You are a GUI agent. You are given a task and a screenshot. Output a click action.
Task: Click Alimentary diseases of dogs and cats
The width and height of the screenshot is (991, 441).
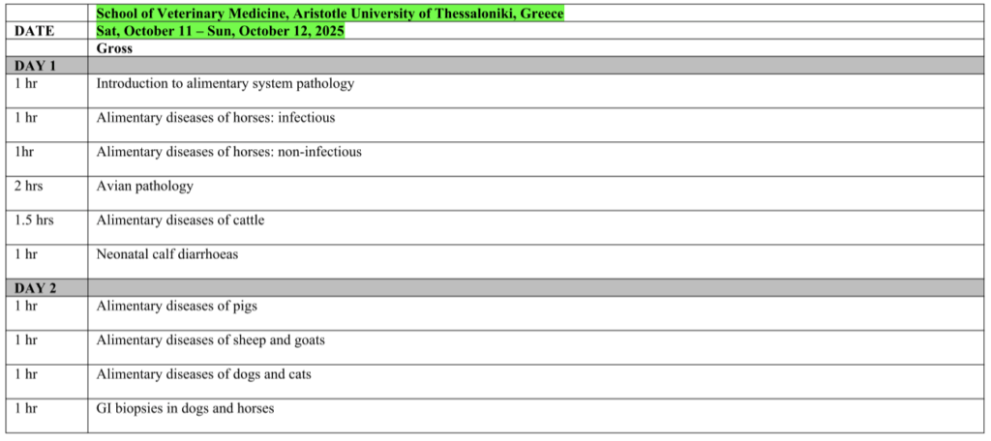(203, 374)
